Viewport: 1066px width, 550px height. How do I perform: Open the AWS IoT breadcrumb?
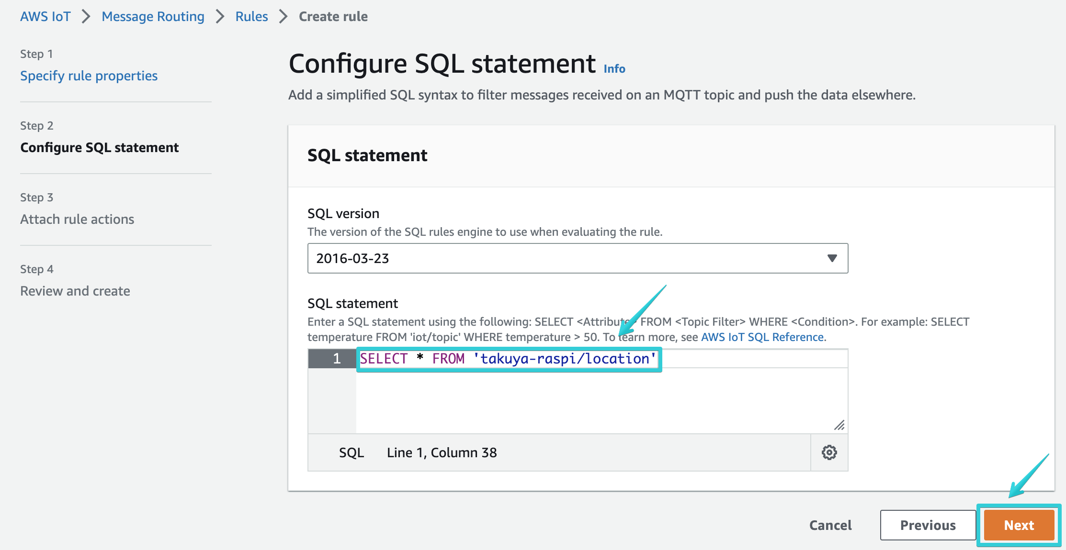click(x=45, y=16)
